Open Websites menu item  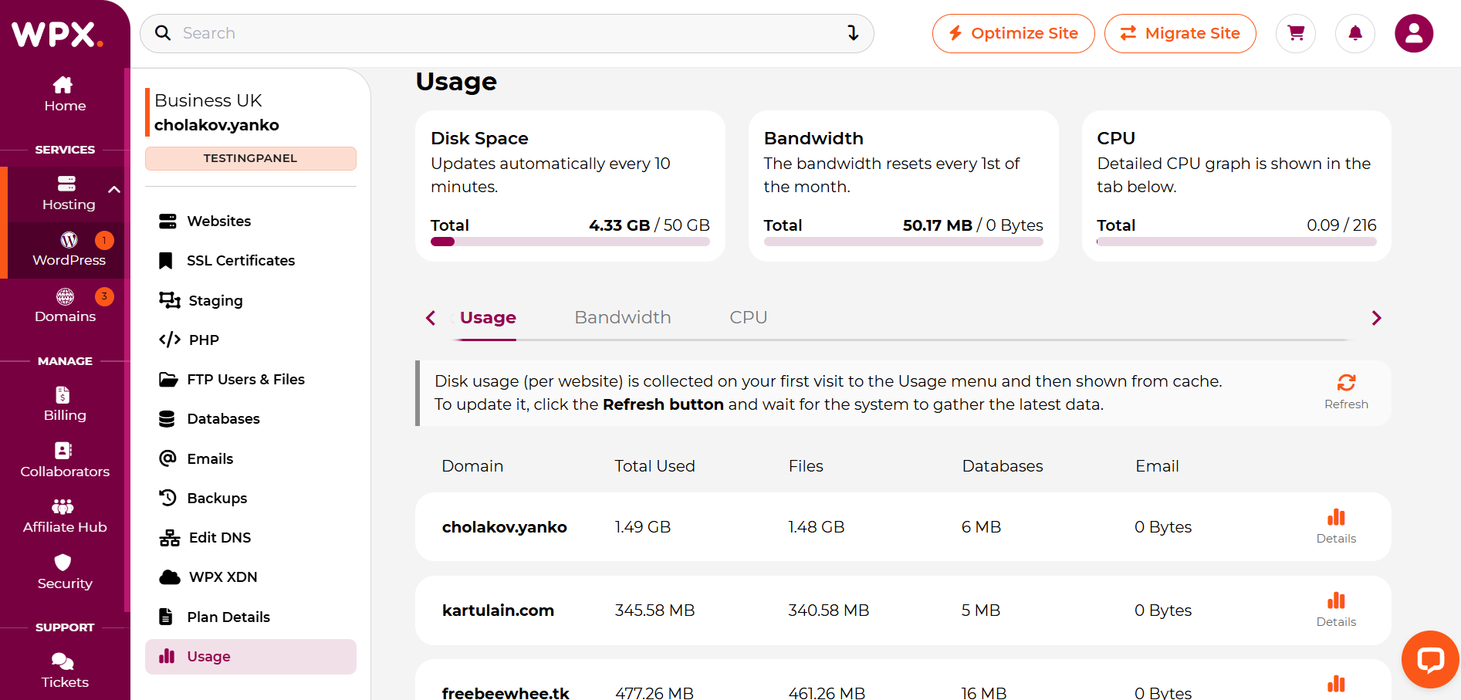251,221
